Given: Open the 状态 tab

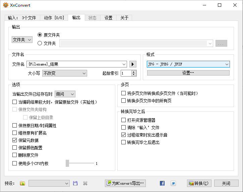Looking at the screenshot, I should (x=93, y=18).
